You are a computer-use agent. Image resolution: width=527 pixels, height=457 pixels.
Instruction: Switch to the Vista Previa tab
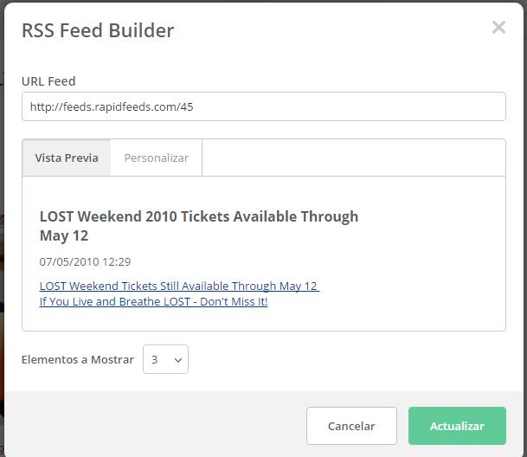coord(67,158)
